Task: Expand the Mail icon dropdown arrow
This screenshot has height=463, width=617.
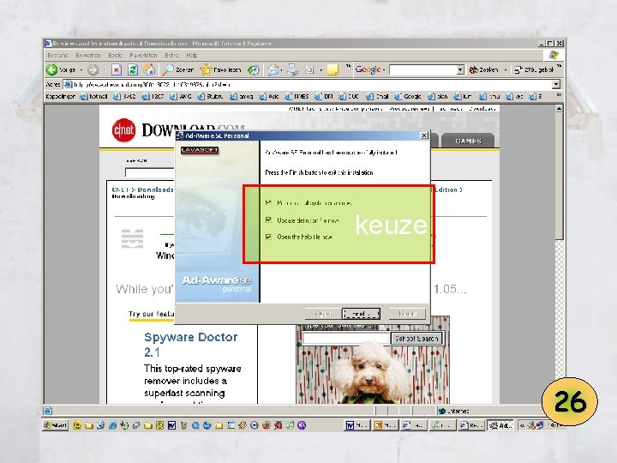Action: [x=281, y=70]
